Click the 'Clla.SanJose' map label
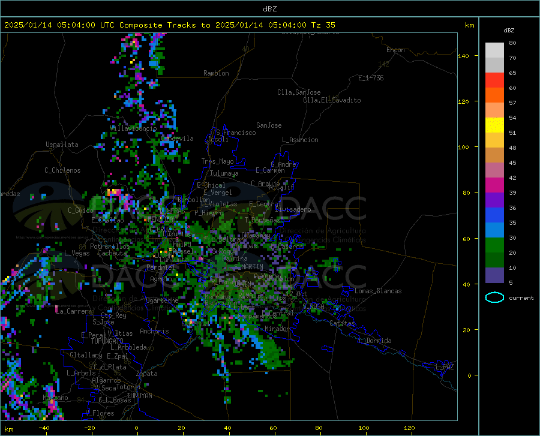This screenshot has height=436, width=540. pos(299,92)
